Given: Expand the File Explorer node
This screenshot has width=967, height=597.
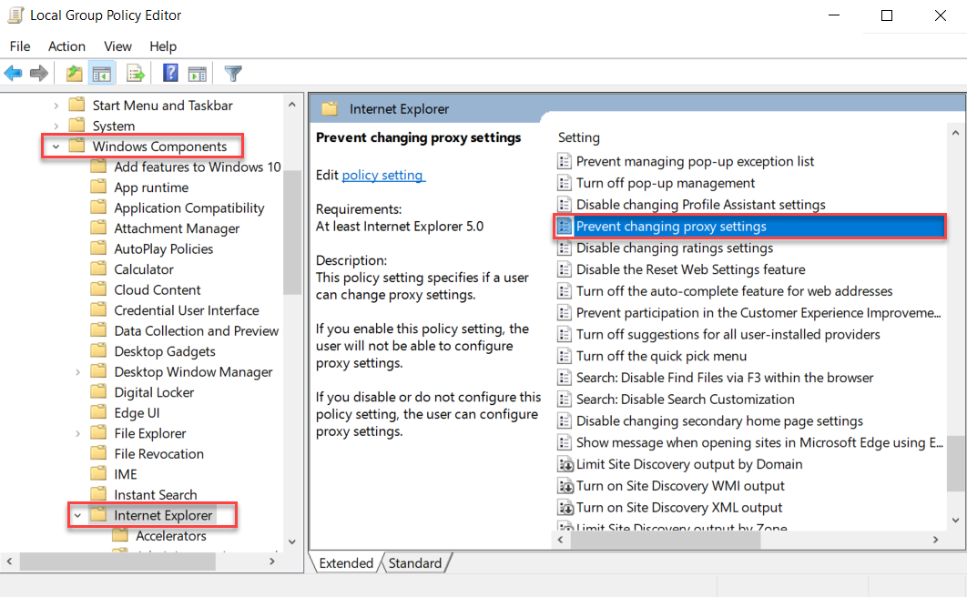Looking at the screenshot, I should [78, 432].
